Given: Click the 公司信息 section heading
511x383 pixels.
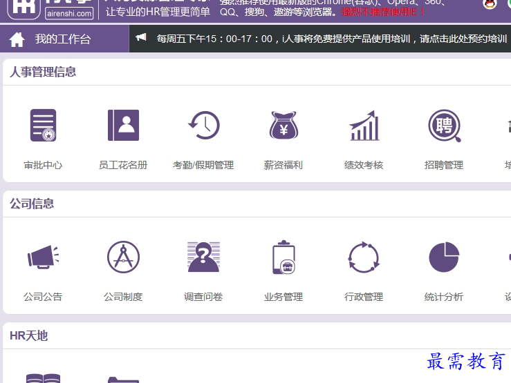Looking at the screenshot, I should 32,204.
